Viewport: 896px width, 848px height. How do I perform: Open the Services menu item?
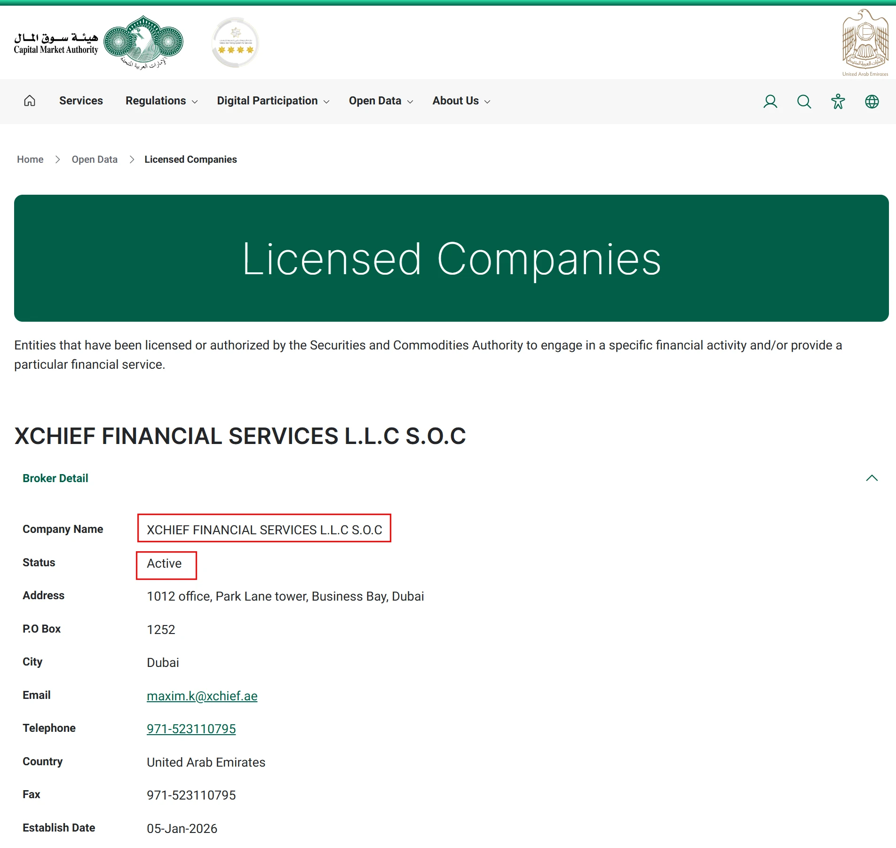(81, 101)
